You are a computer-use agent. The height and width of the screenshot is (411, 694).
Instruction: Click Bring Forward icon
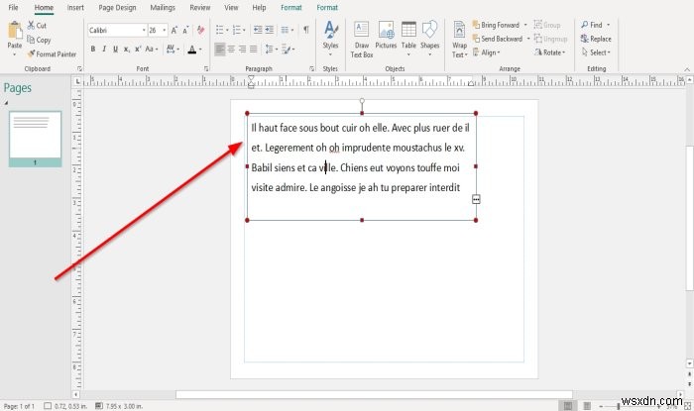tap(476, 25)
